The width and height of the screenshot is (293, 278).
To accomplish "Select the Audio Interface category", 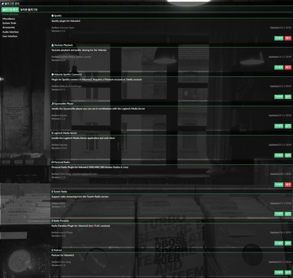I will (x=10, y=32).
